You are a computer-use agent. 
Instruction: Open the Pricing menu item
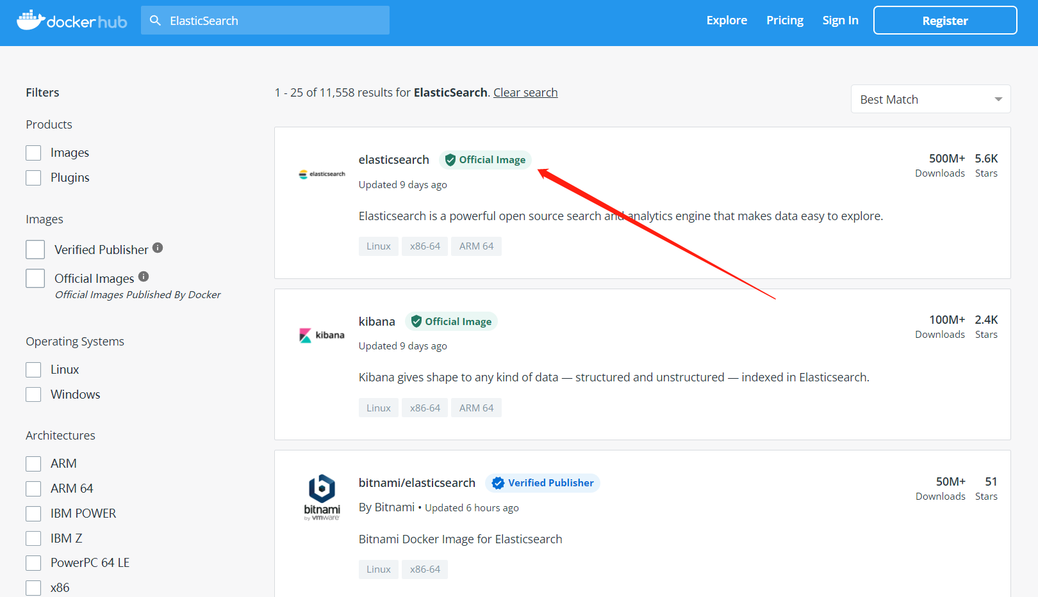pos(785,20)
